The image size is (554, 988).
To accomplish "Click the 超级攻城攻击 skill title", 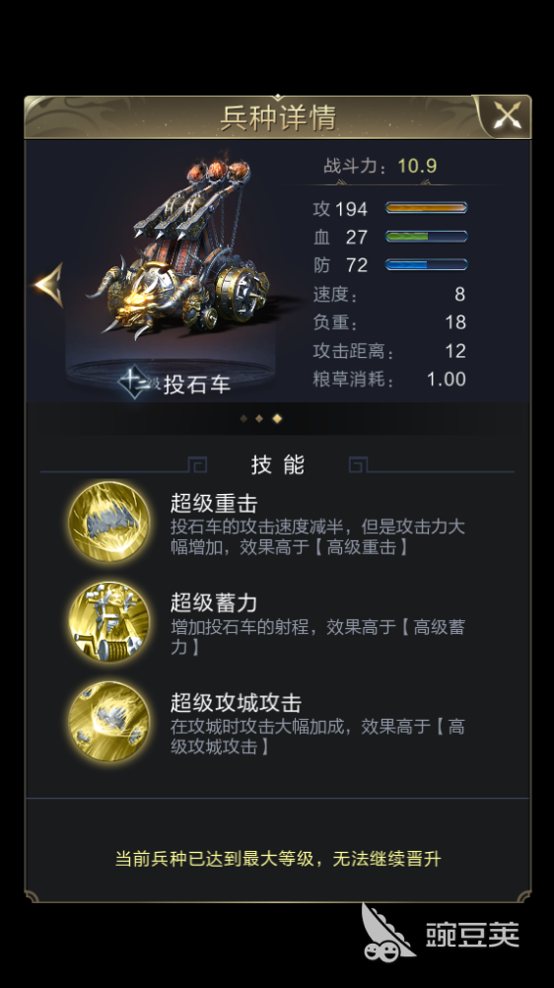I will pos(237,703).
